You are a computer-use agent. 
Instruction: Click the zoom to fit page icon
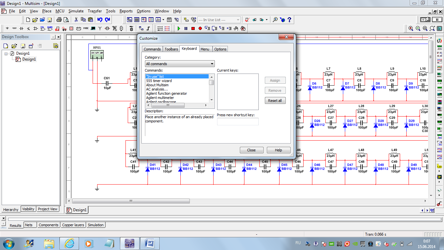tap(432, 28)
